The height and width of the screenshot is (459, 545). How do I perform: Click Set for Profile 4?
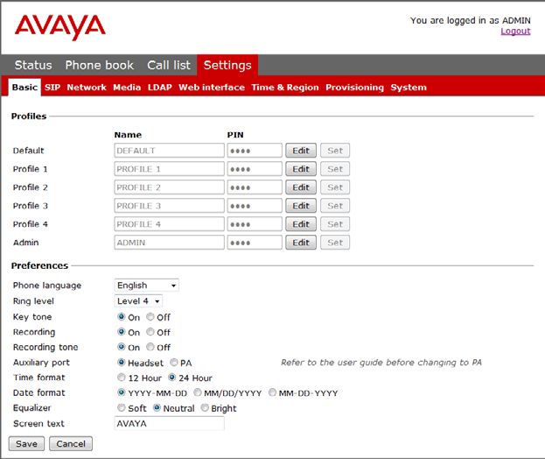click(x=335, y=224)
